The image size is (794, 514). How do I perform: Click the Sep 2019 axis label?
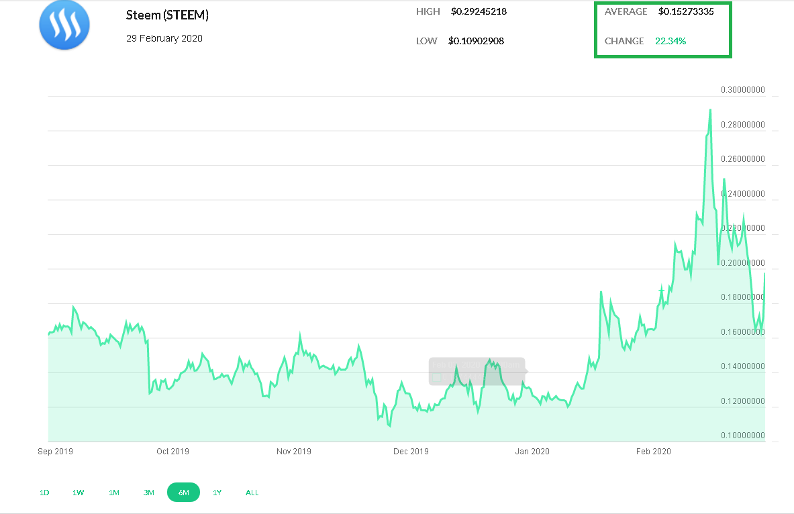point(55,451)
